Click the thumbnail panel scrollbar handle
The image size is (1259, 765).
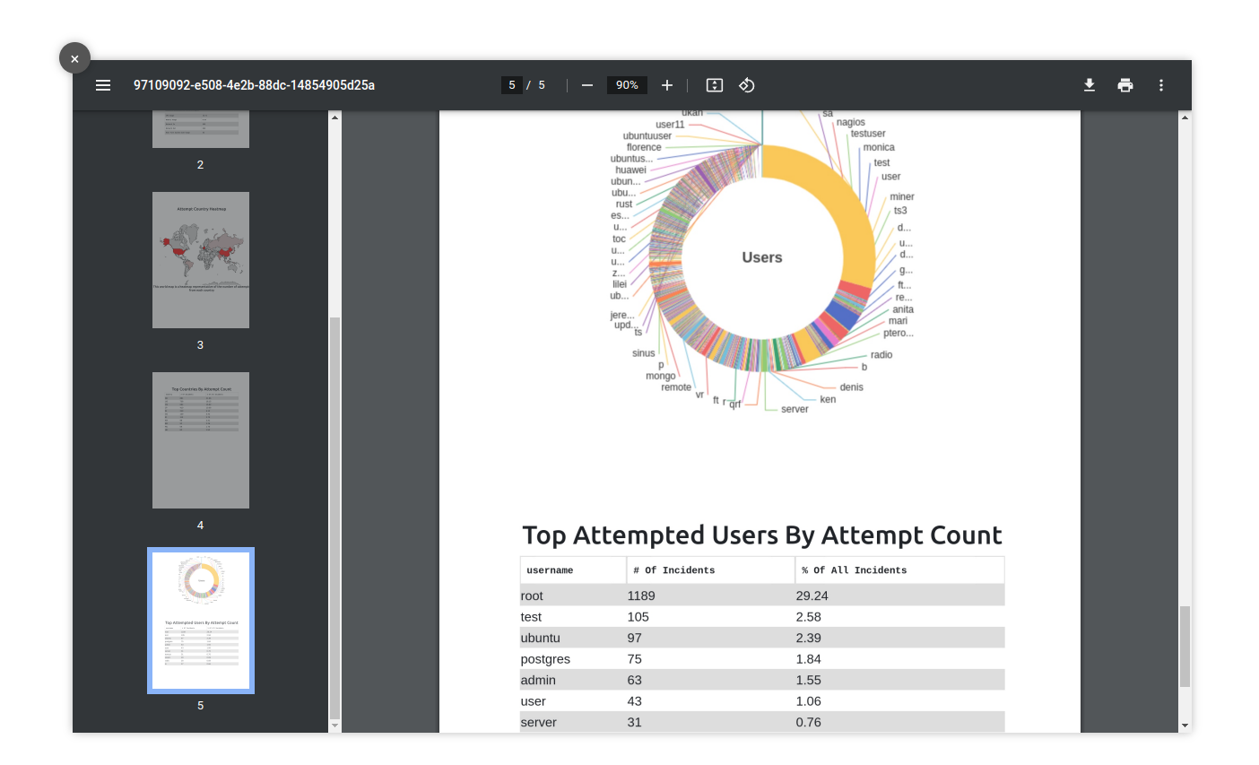click(335, 517)
